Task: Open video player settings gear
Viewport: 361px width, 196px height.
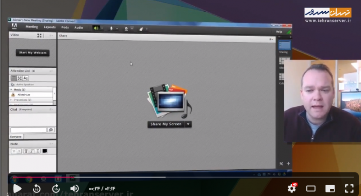Action: coord(292,188)
